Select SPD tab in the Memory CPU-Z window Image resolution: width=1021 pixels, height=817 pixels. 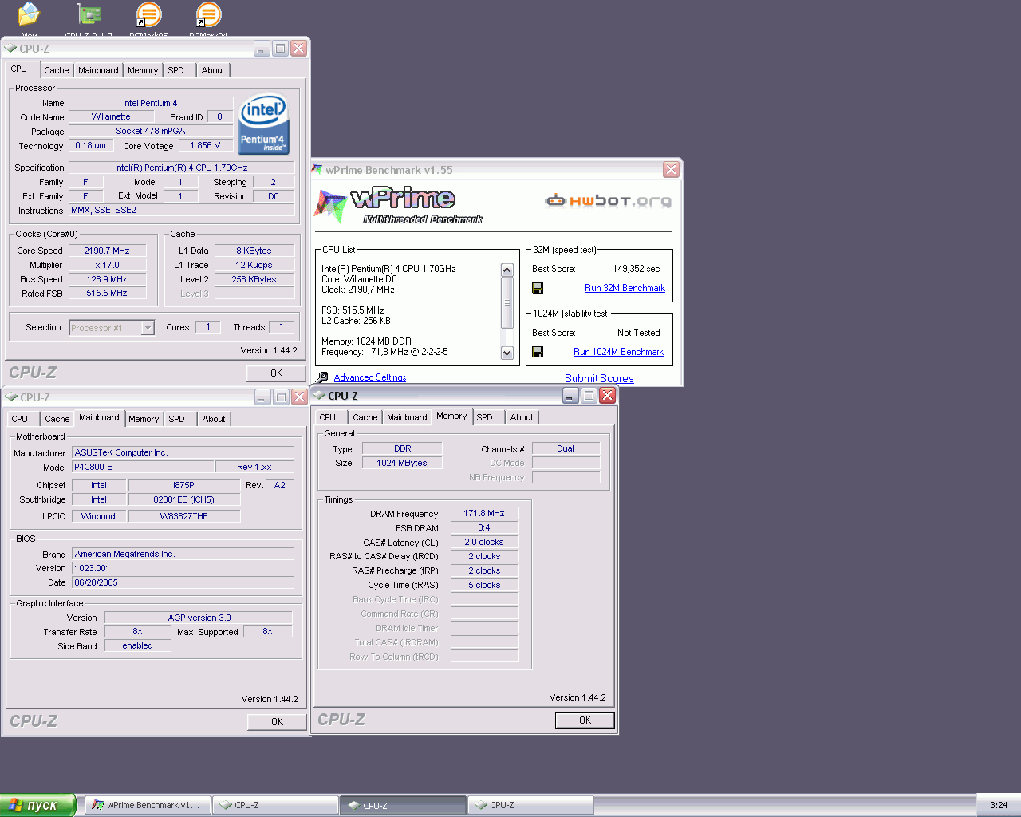coord(485,417)
